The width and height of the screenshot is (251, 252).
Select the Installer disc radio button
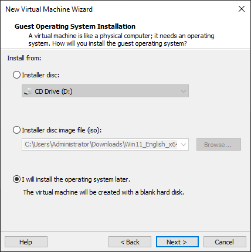16,75
